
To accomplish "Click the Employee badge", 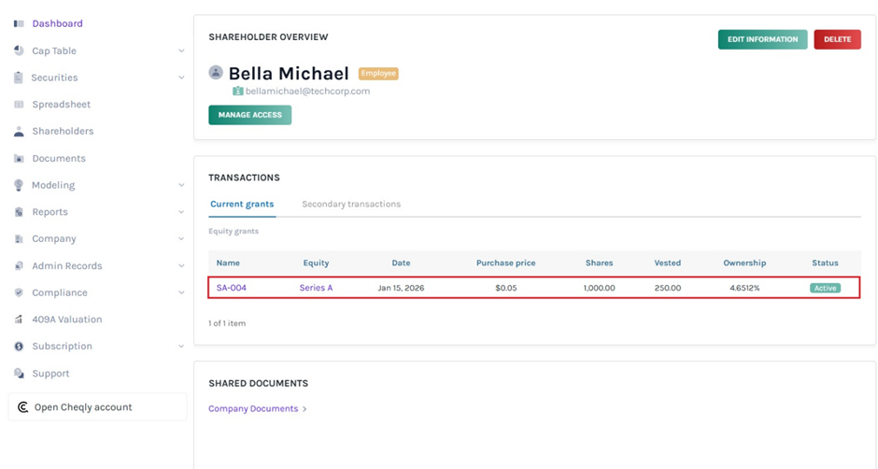I will [x=378, y=74].
